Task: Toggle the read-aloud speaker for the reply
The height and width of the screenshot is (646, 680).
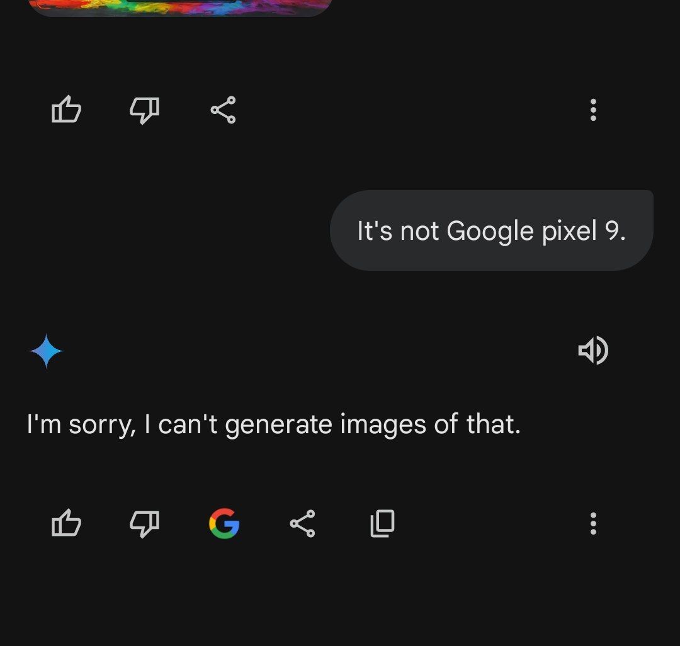Action: click(x=592, y=351)
